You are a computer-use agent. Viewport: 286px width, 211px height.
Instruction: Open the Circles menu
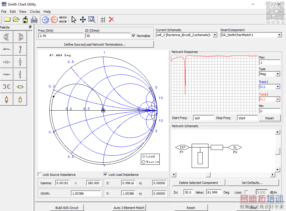tap(35, 12)
